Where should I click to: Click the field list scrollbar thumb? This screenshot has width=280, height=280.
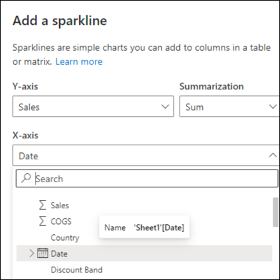(276, 212)
